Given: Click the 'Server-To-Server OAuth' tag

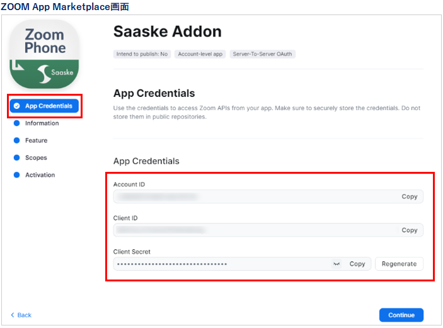Looking at the screenshot, I should (263, 54).
